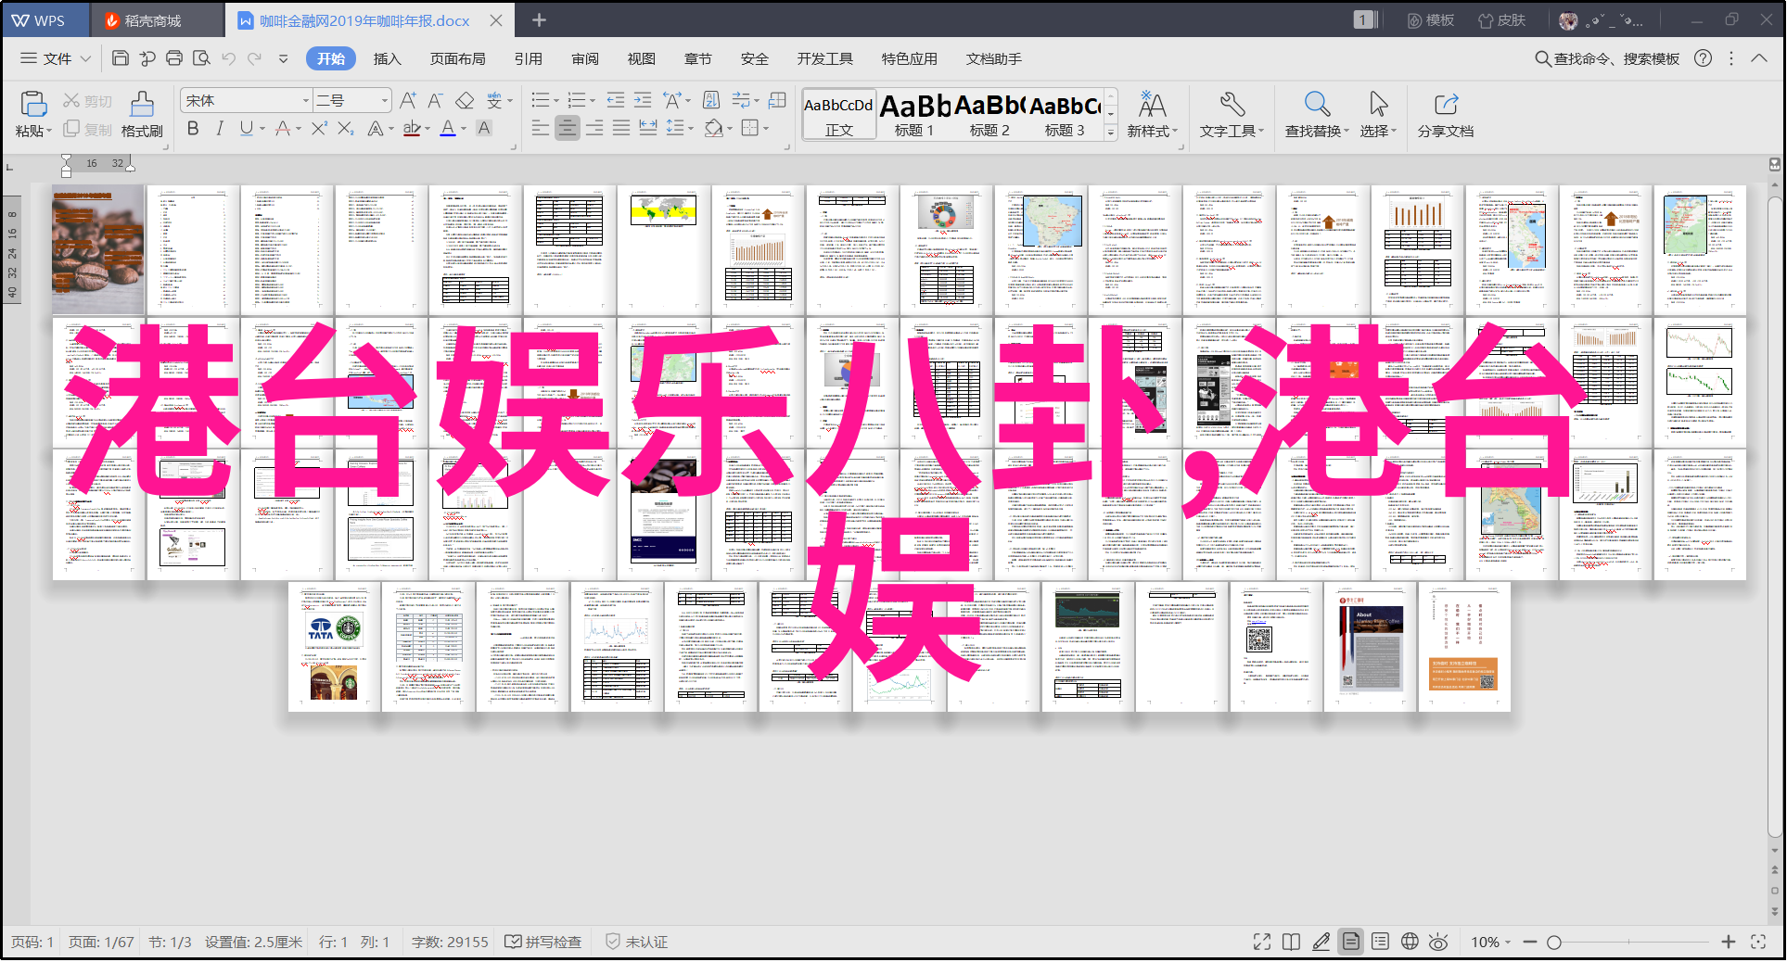Click the print icon in quick access bar
Viewport: 1787px width, 962px height.
174,58
